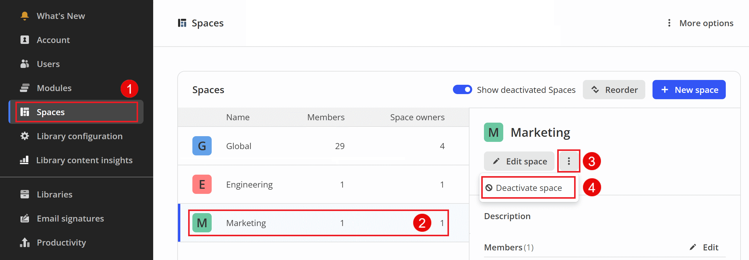Viewport: 749px width, 260px height.
Task: Click the New space button
Action: [689, 90]
